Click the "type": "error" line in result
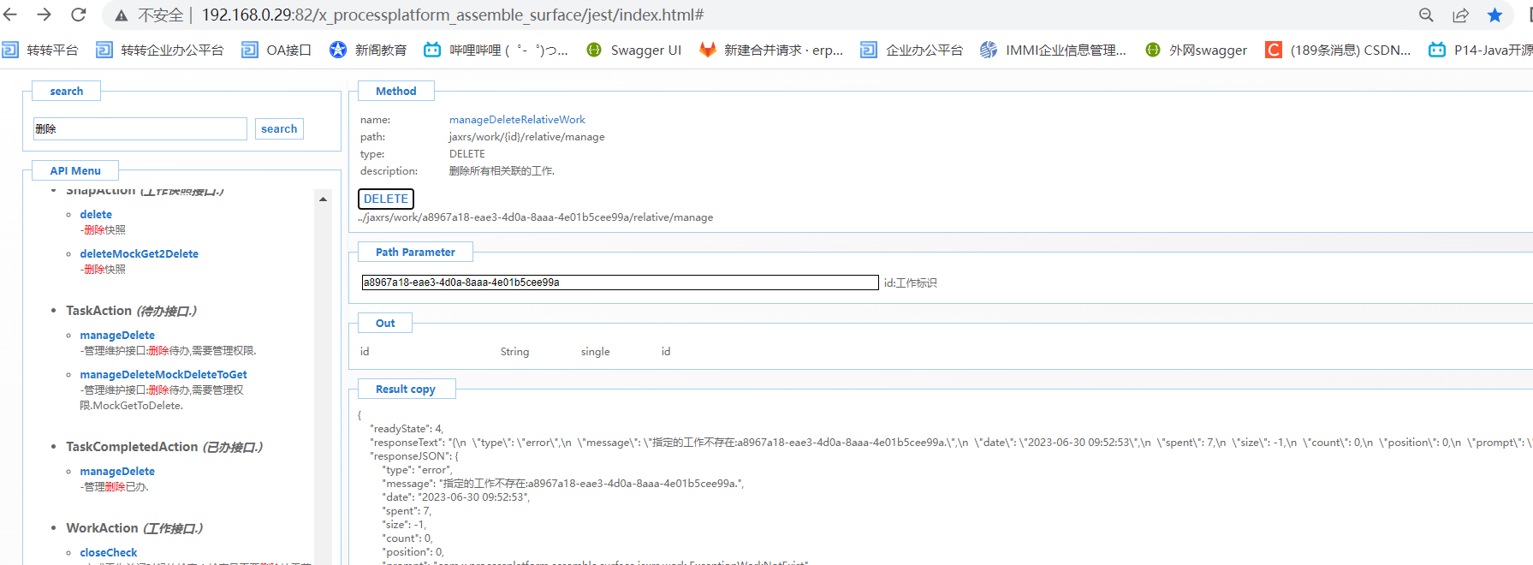This screenshot has height=565, width=1533. coord(417,470)
